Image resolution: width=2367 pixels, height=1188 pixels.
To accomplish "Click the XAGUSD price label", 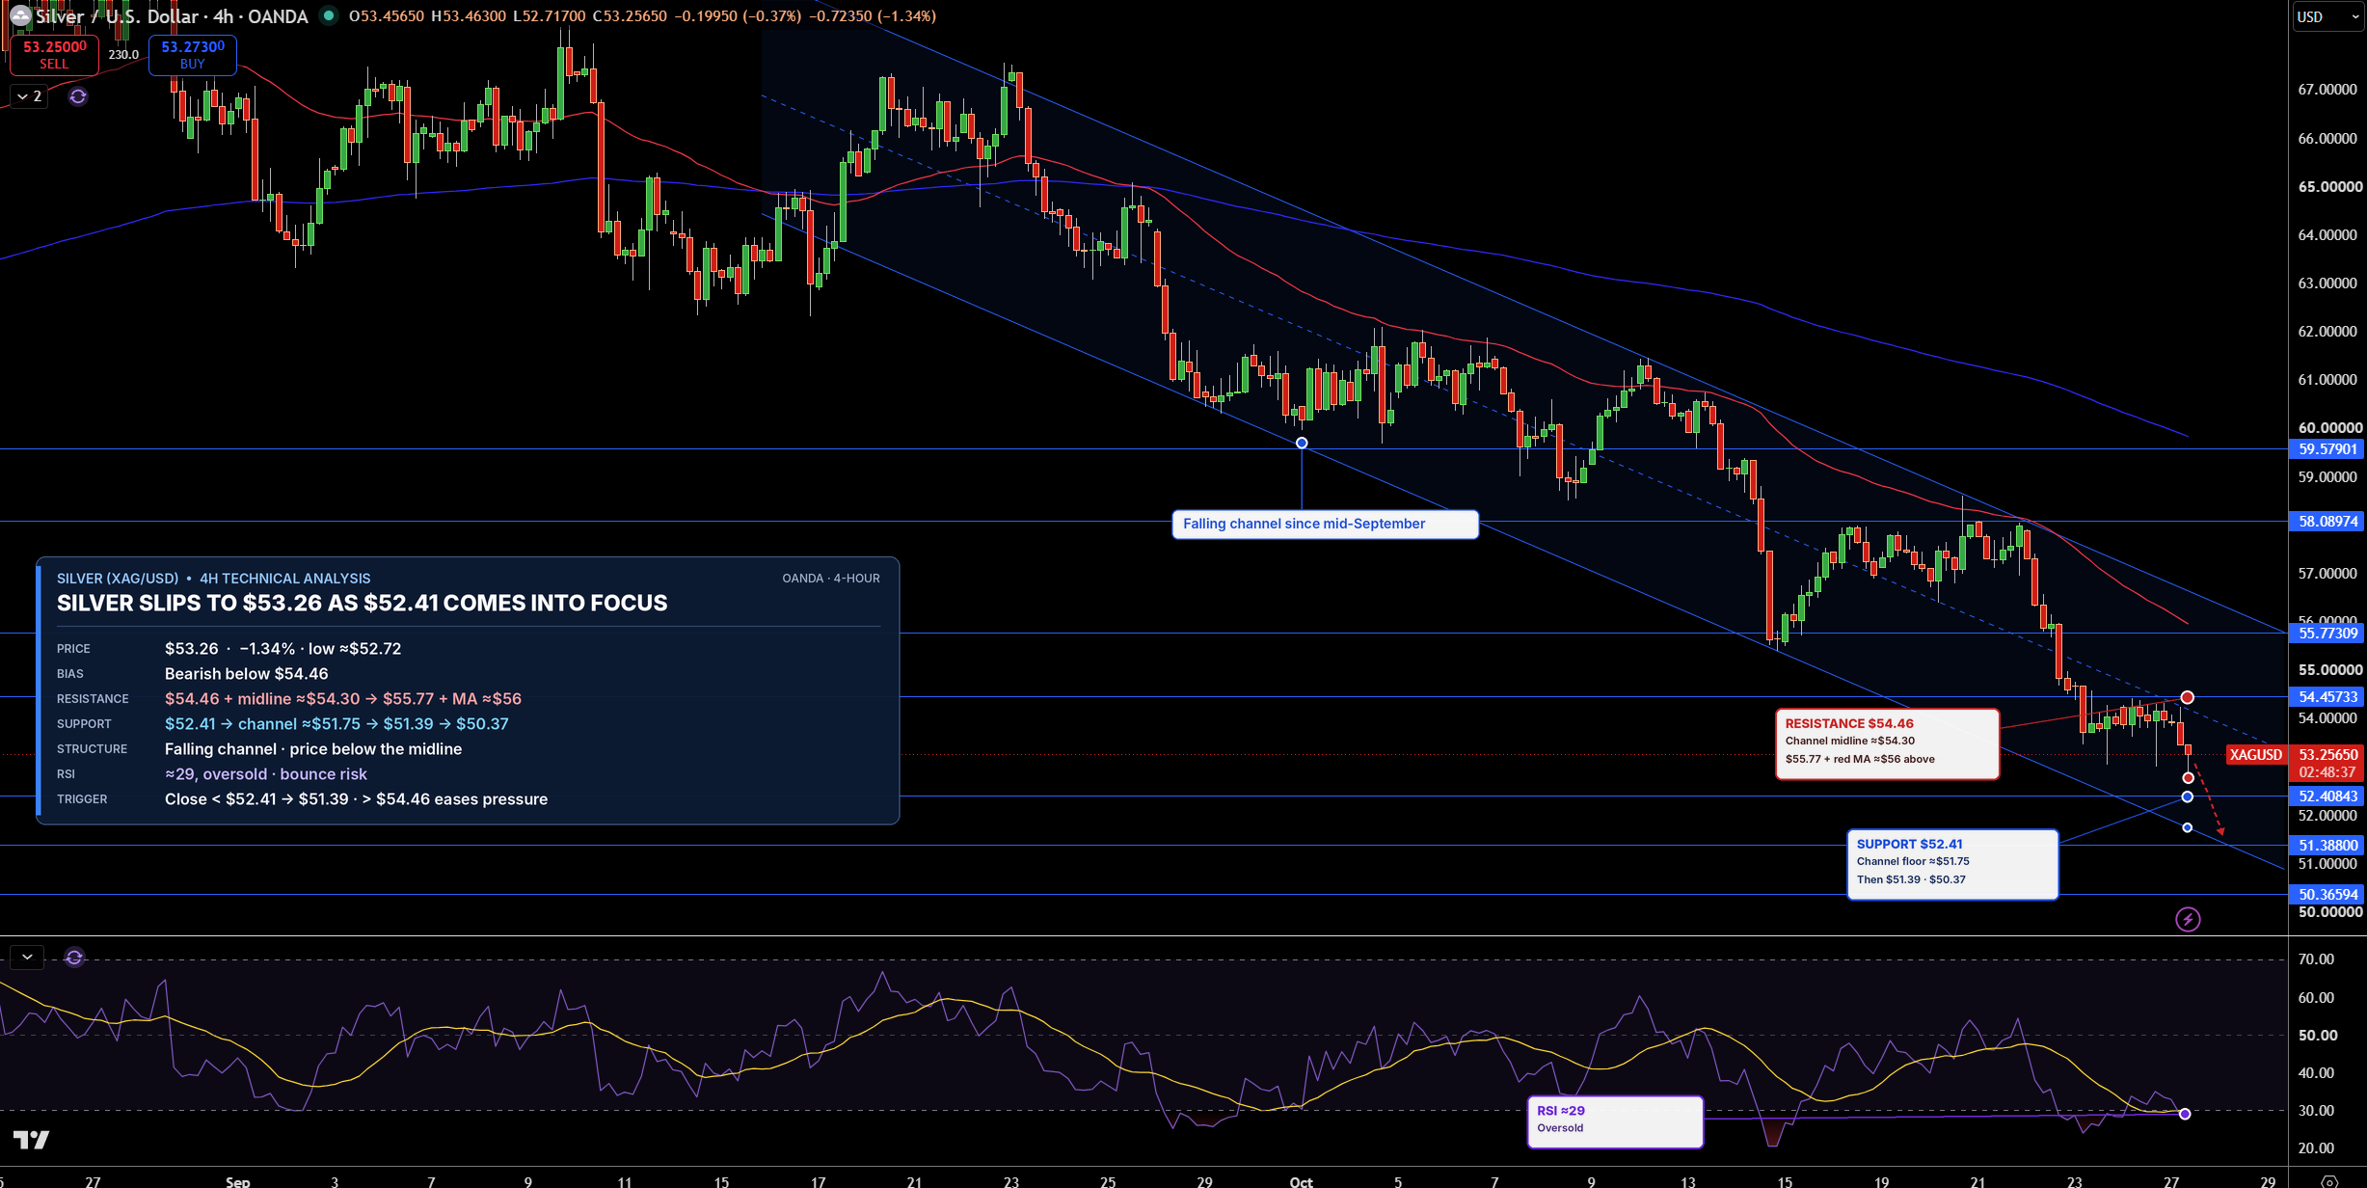I will (2255, 754).
